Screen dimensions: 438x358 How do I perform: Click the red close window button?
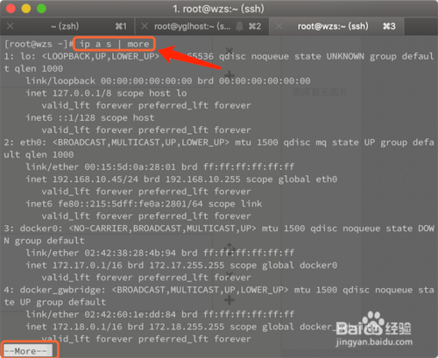coord(11,9)
